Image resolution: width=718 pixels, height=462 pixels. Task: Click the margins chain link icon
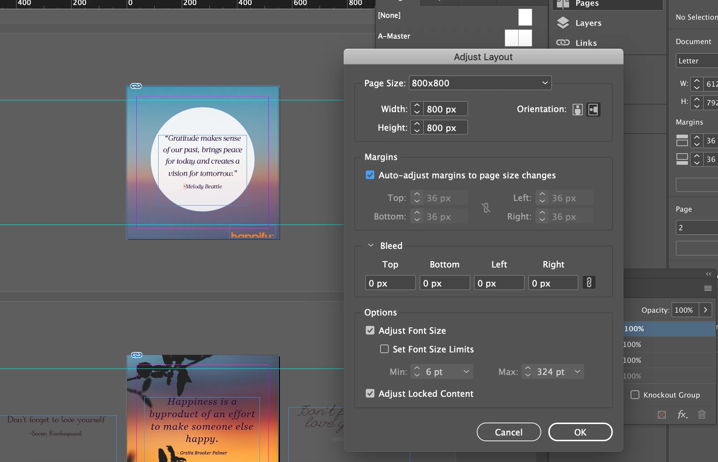[486, 208]
